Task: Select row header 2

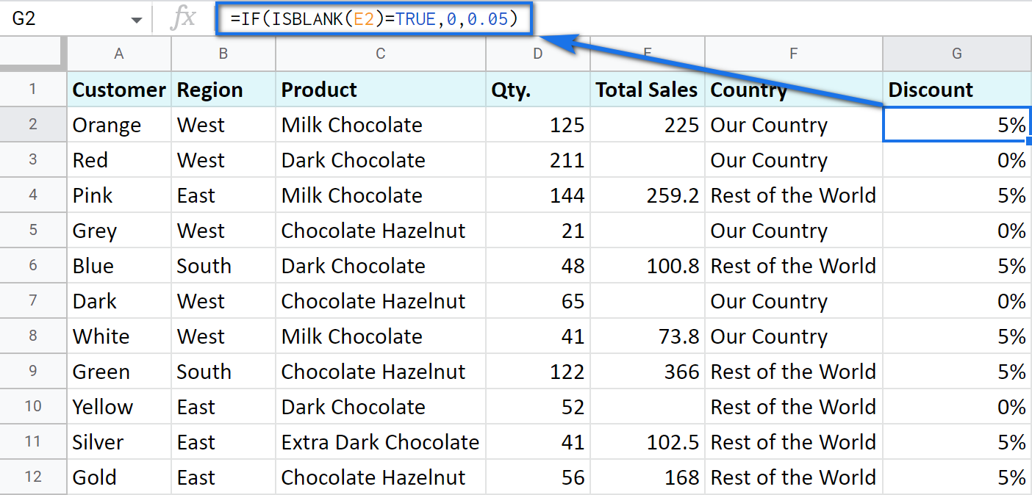Action: pos(33,124)
